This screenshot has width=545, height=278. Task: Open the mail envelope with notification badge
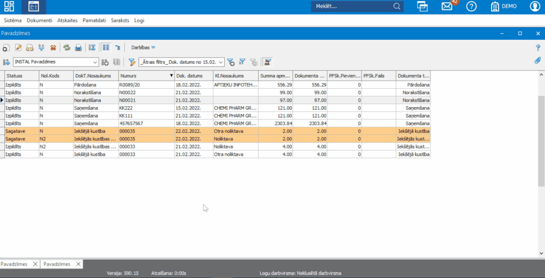tap(447, 7)
